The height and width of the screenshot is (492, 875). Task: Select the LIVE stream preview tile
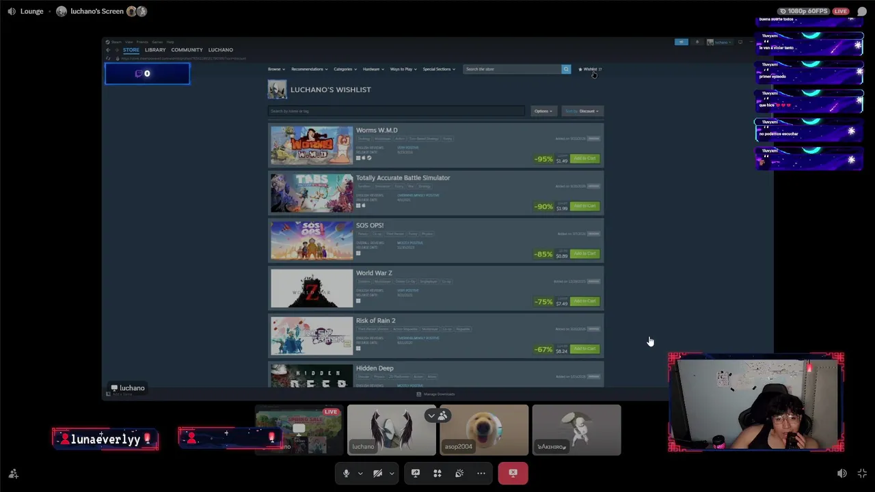click(x=299, y=430)
